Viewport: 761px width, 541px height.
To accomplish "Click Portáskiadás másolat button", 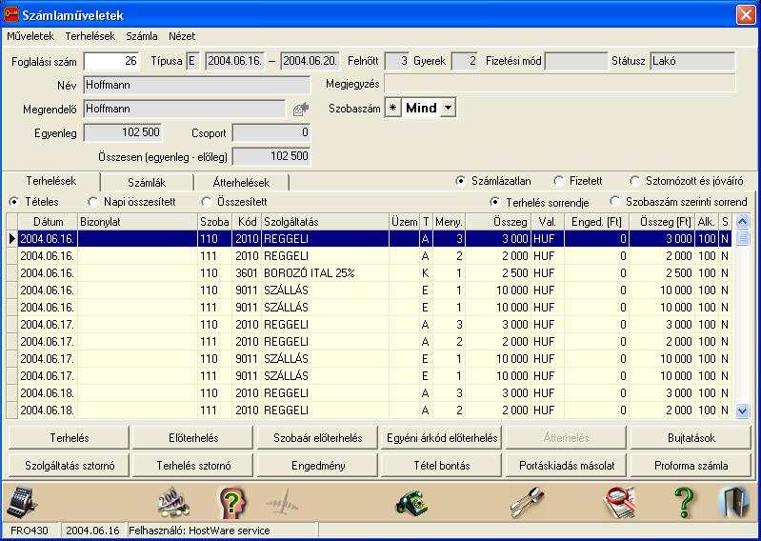I will pyautogui.click(x=567, y=466).
